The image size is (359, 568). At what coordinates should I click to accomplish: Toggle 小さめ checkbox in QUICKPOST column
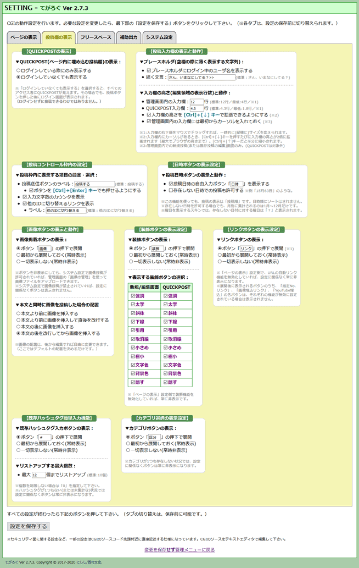(x=165, y=348)
